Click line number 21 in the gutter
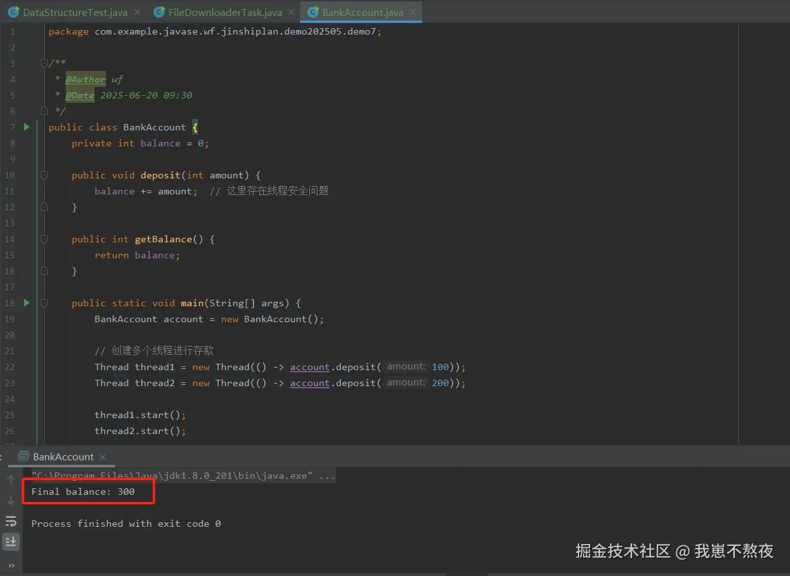Viewport: 790px width, 576px height. point(9,351)
